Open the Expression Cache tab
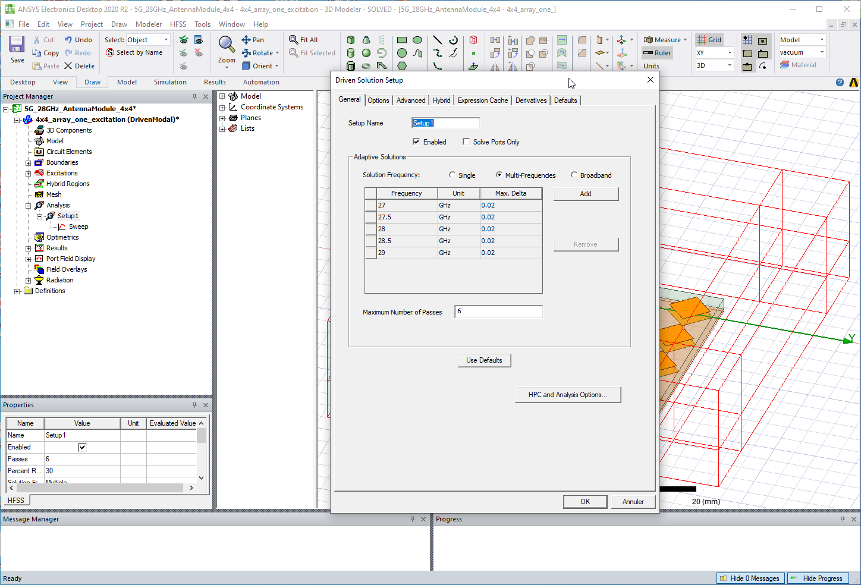 (483, 100)
